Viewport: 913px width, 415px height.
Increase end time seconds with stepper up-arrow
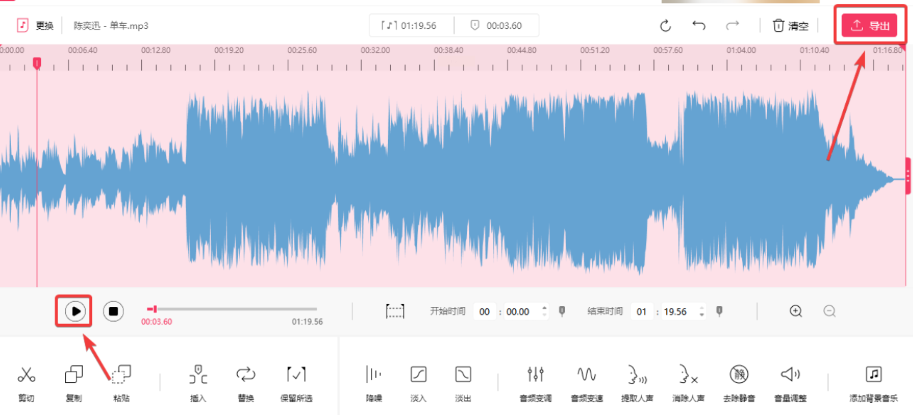[x=702, y=308]
